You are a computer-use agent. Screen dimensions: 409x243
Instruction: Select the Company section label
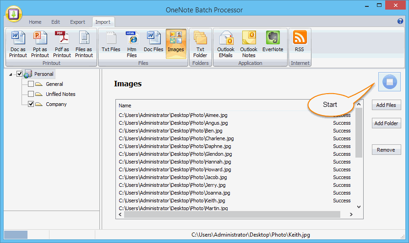tap(56, 104)
